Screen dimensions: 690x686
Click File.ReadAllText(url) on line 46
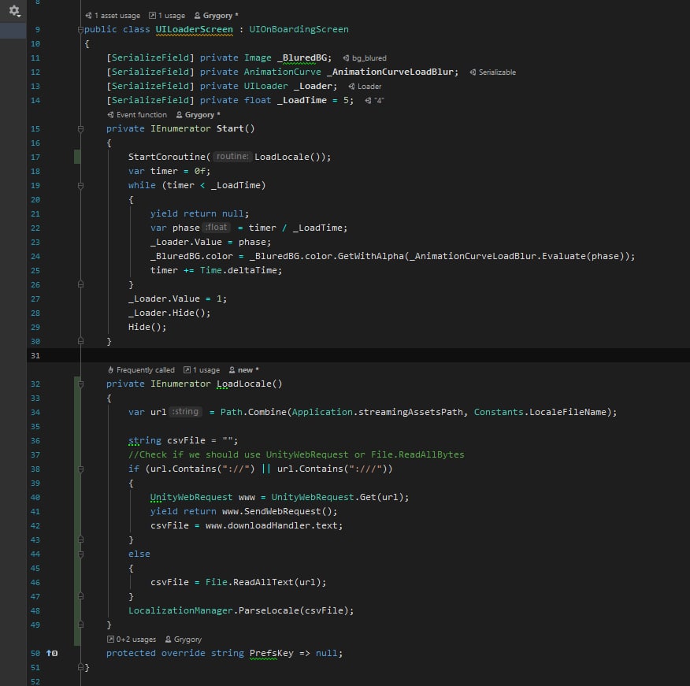(x=263, y=582)
